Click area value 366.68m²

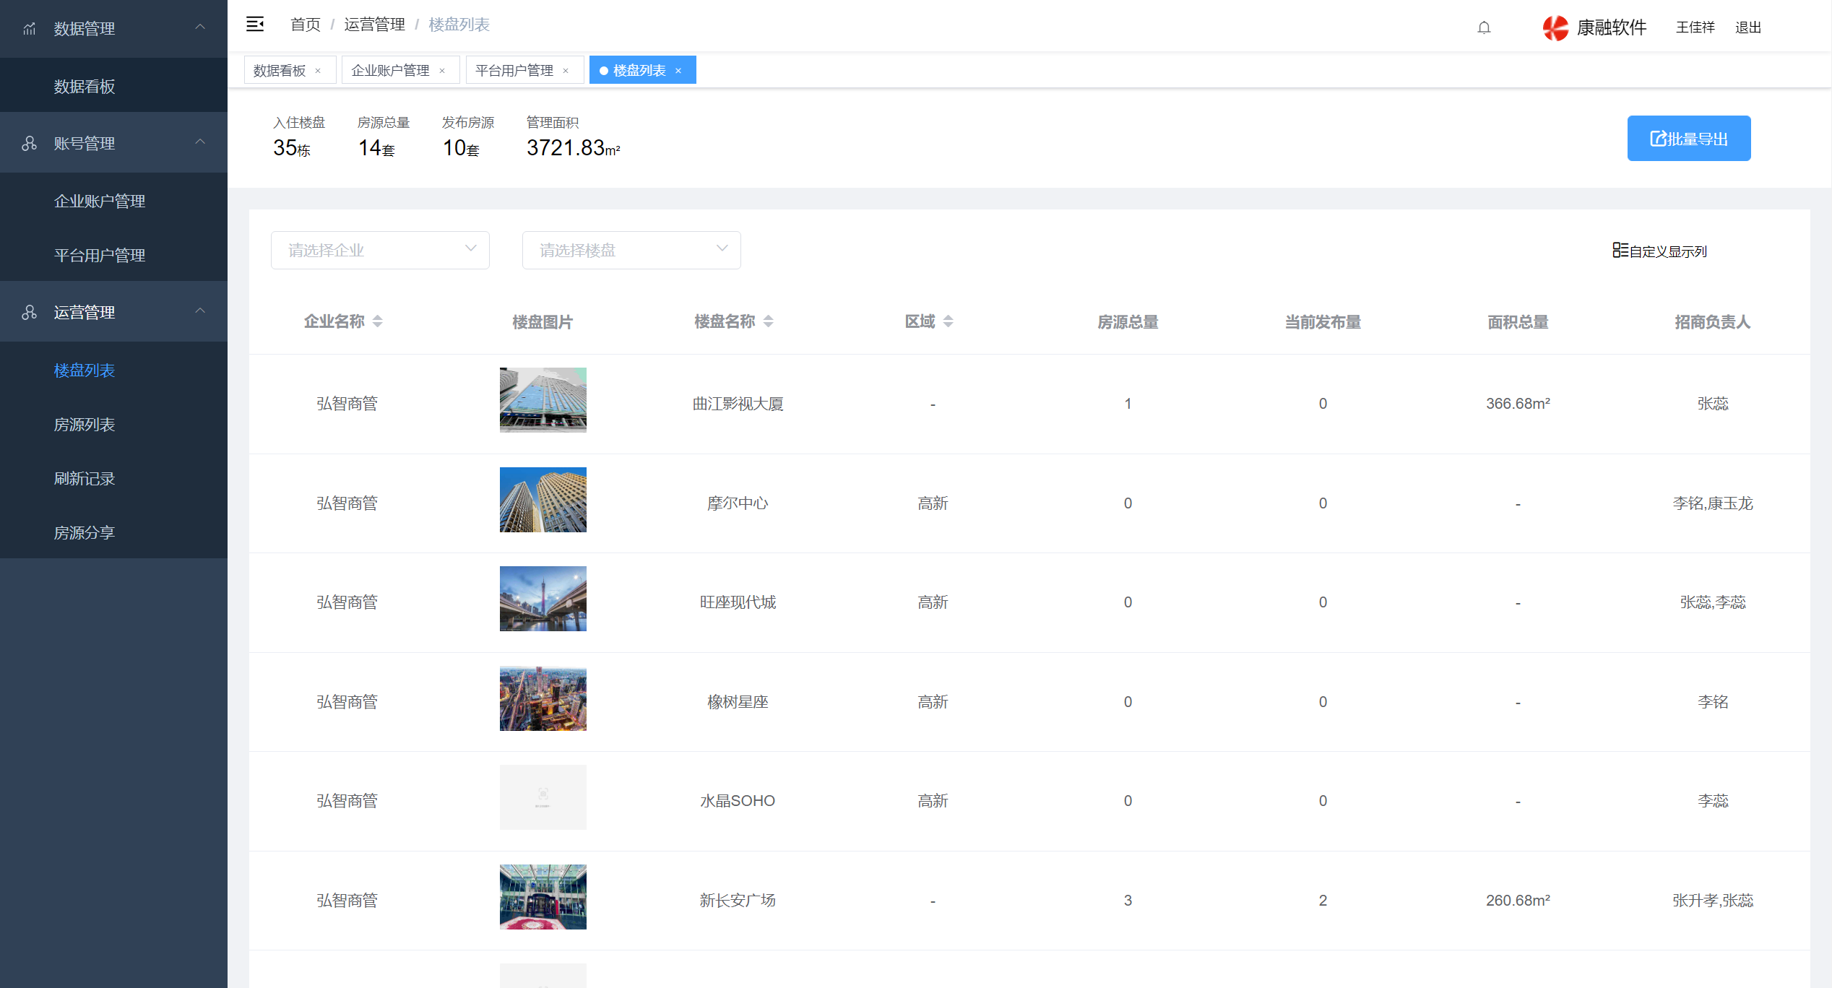coord(1518,404)
